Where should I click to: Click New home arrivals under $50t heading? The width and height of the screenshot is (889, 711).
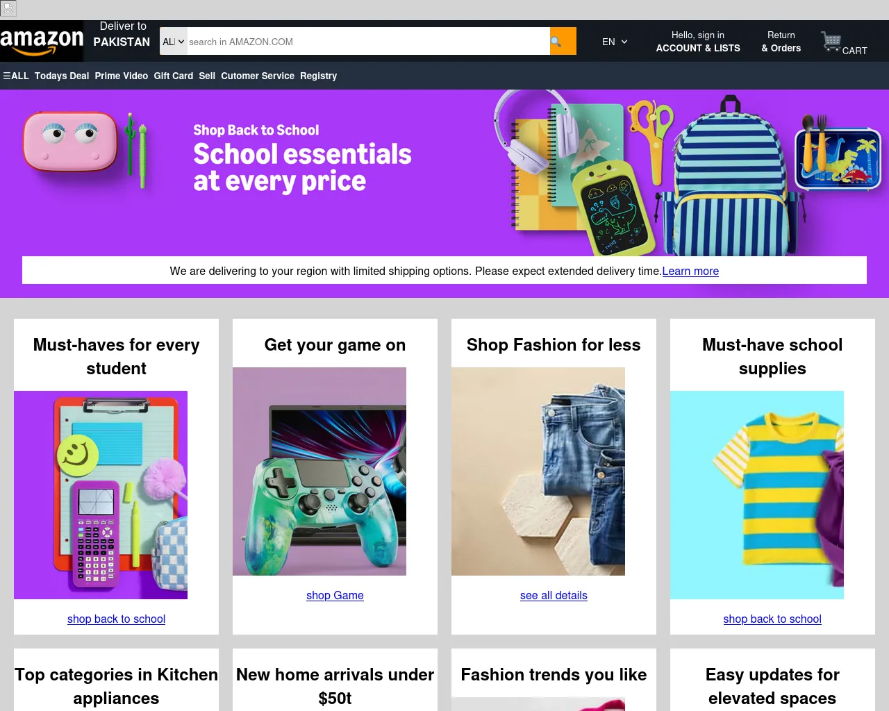tap(335, 686)
